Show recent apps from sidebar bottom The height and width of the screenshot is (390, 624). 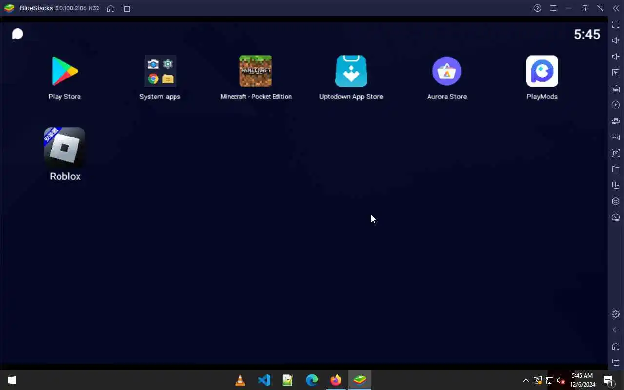click(x=616, y=362)
